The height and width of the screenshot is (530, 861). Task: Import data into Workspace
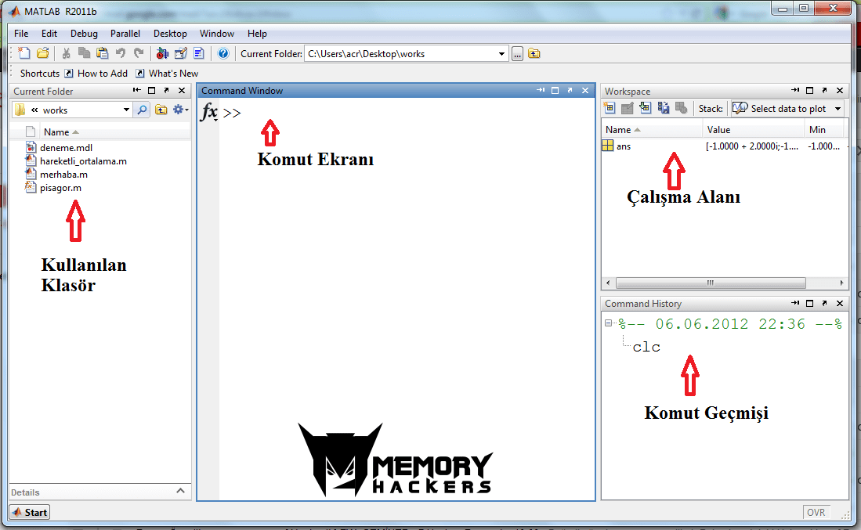(x=646, y=108)
